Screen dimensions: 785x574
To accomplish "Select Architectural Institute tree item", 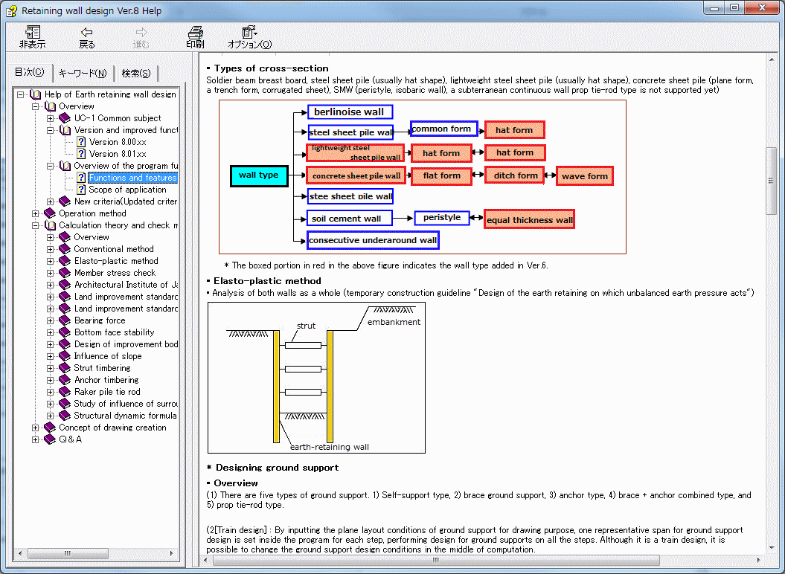I will point(126,285).
